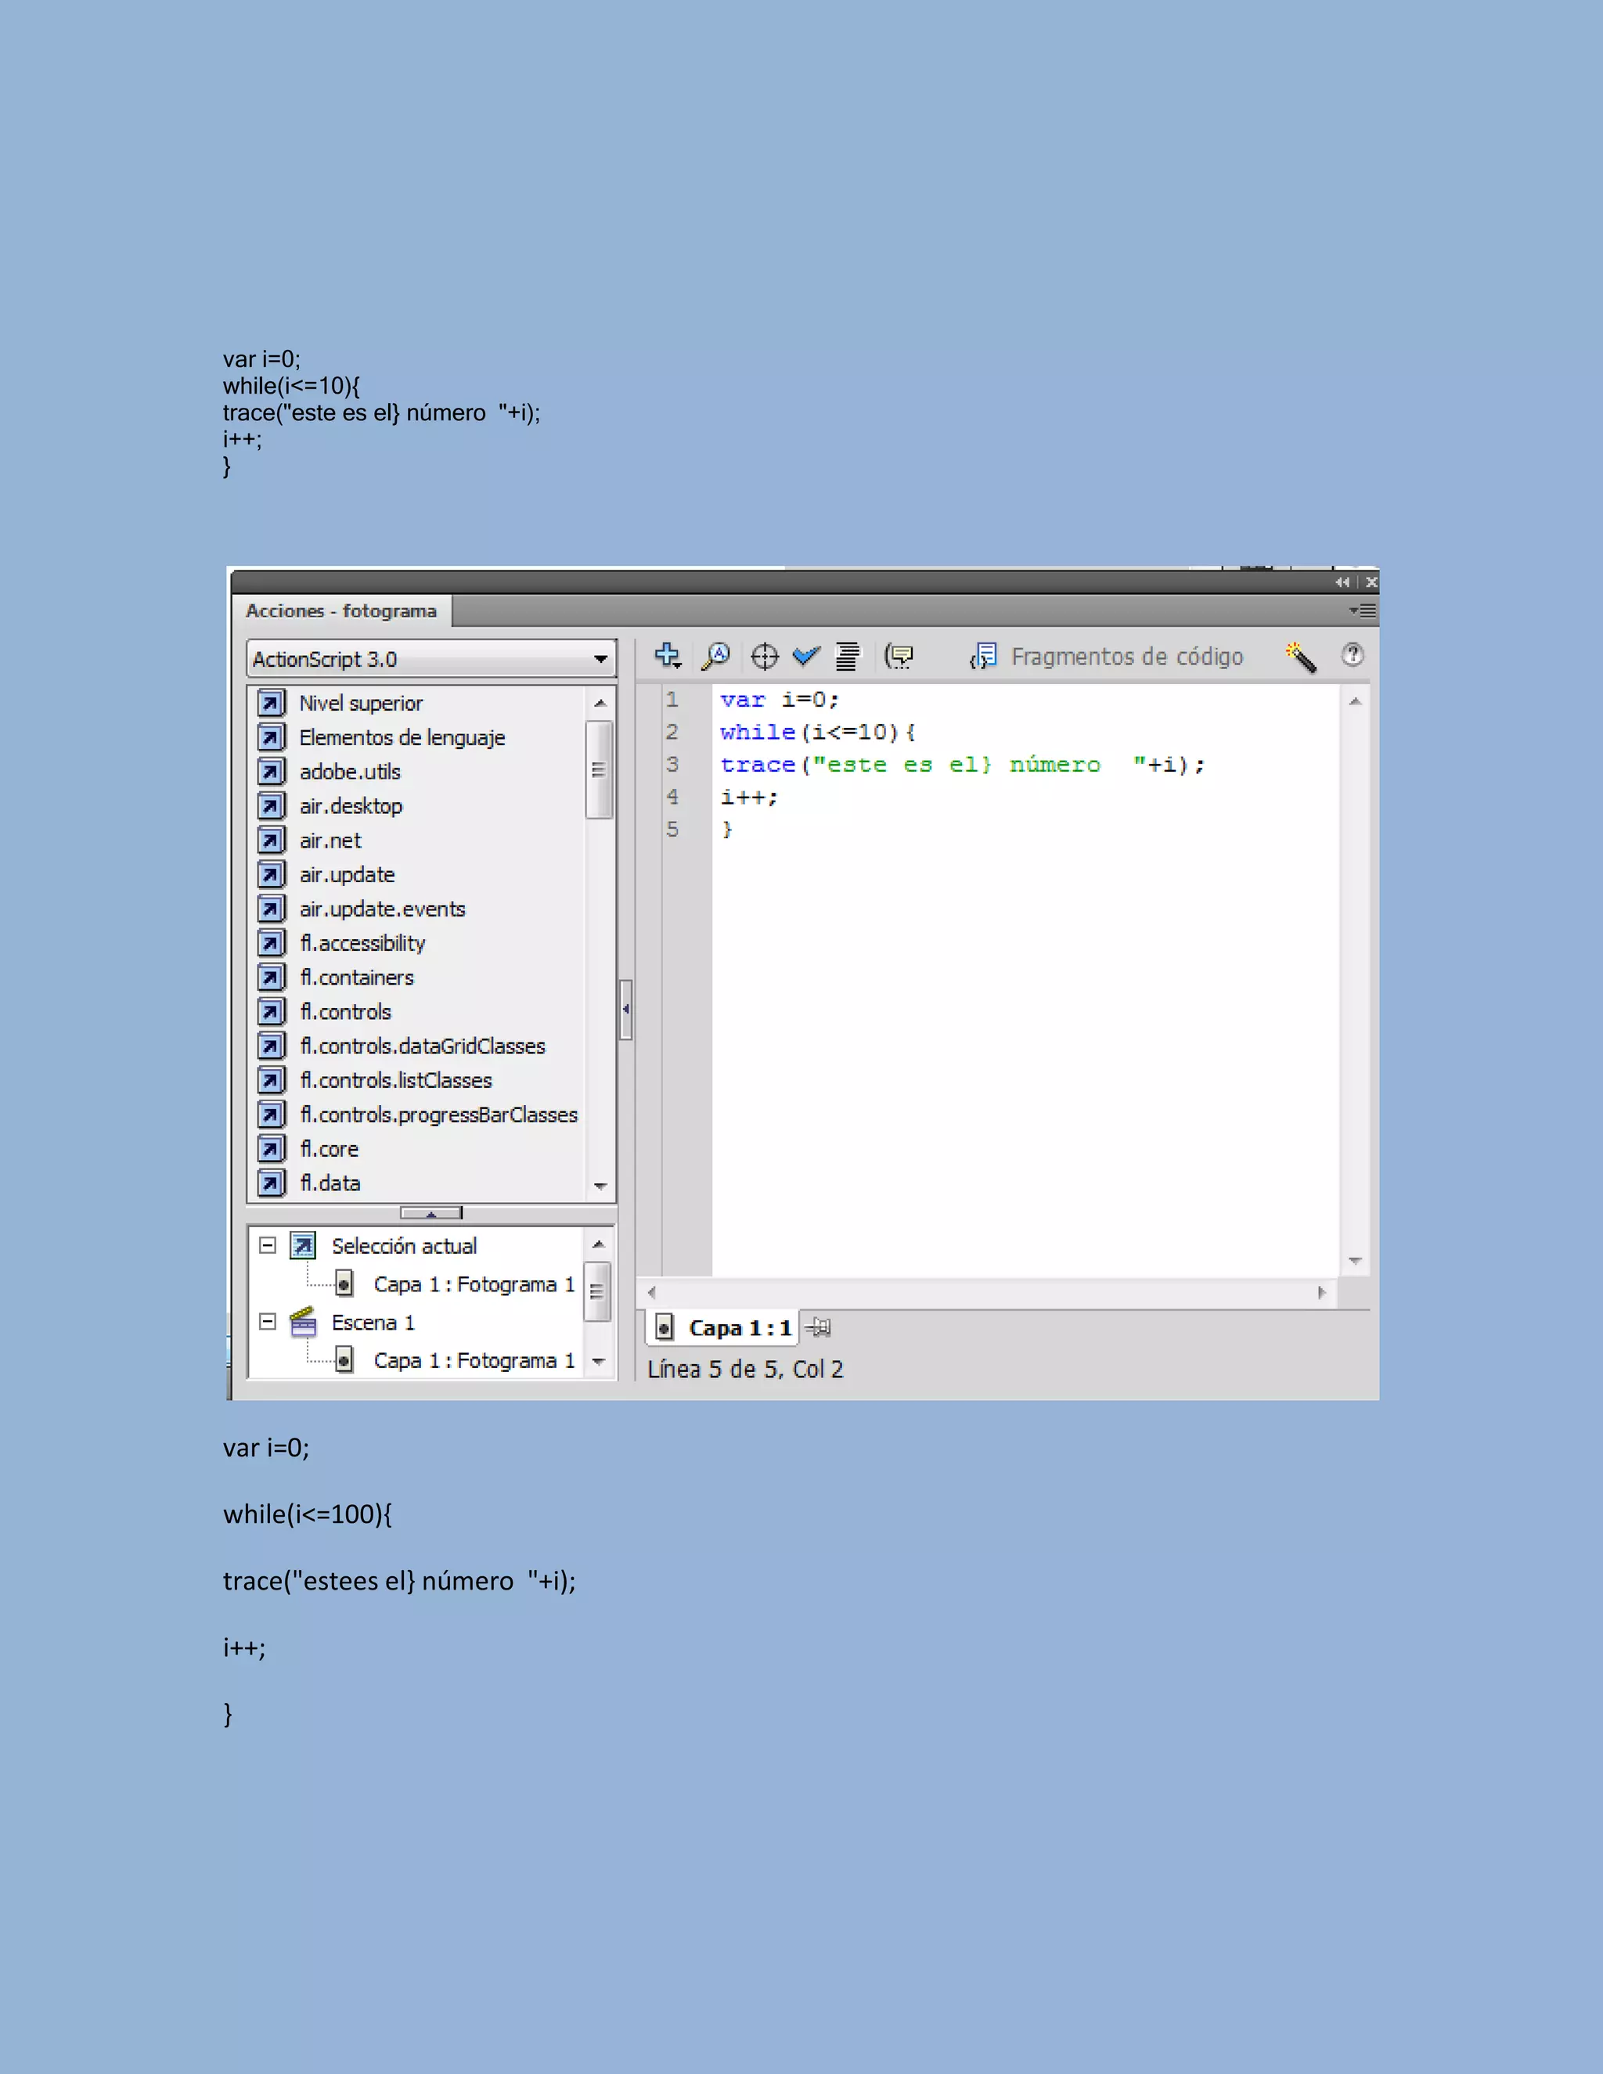Collapse the Escena 1 tree node
This screenshot has height=2074, width=1603.
pyautogui.click(x=268, y=1322)
